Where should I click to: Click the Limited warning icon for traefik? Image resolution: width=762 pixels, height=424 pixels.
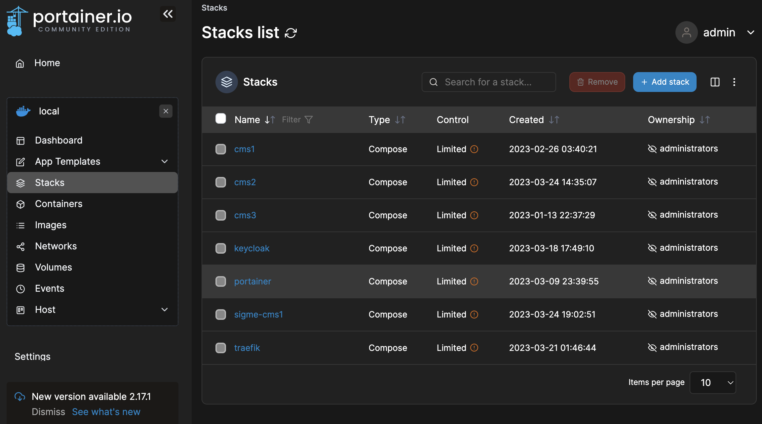(x=474, y=348)
